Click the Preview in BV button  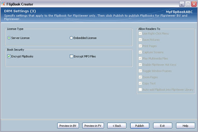click(x=68, y=126)
